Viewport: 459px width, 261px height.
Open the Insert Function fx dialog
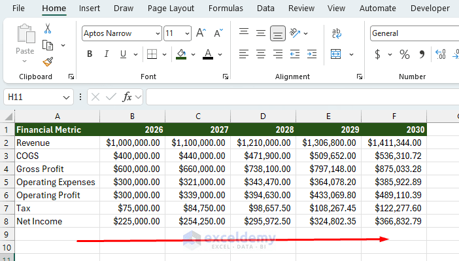pos(127,97)
